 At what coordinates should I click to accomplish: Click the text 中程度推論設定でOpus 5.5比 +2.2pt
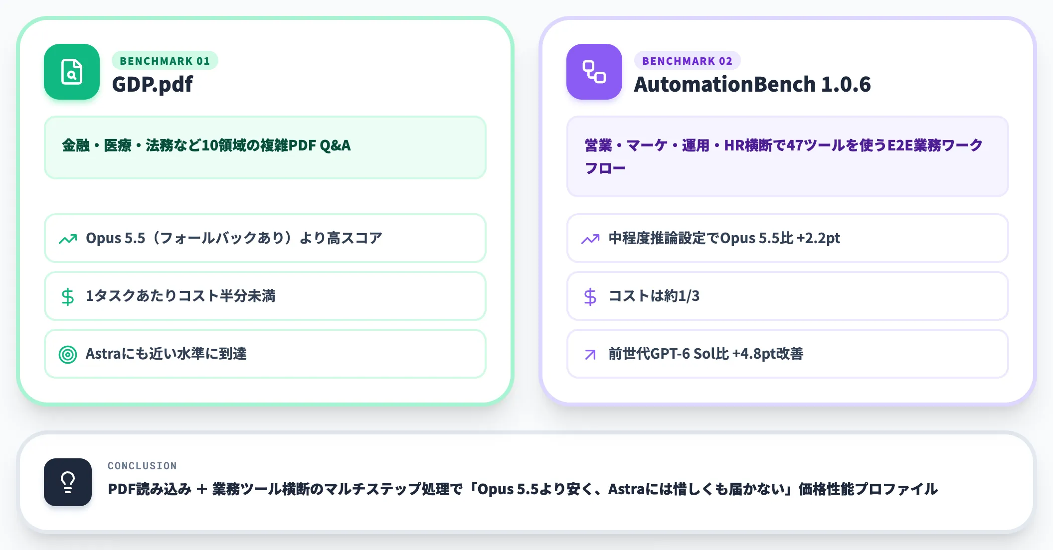pyautogui.click(x=724, y=238)
